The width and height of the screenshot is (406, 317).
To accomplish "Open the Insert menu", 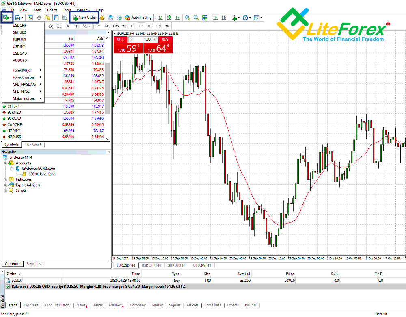I will pos(37,10).
